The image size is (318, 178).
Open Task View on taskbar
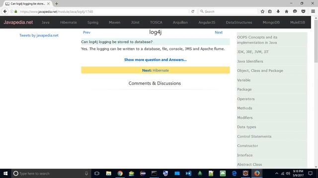pyautogui.click(x=97, y=174)
